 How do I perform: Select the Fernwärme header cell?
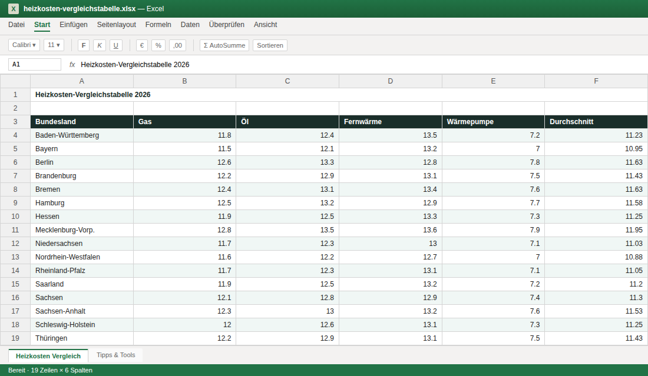391,122
